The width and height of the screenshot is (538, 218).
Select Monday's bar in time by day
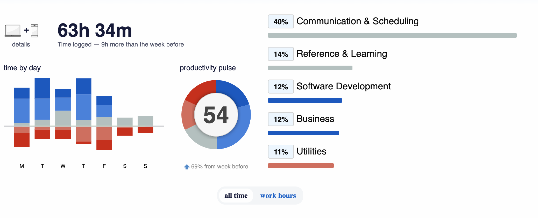22,117
